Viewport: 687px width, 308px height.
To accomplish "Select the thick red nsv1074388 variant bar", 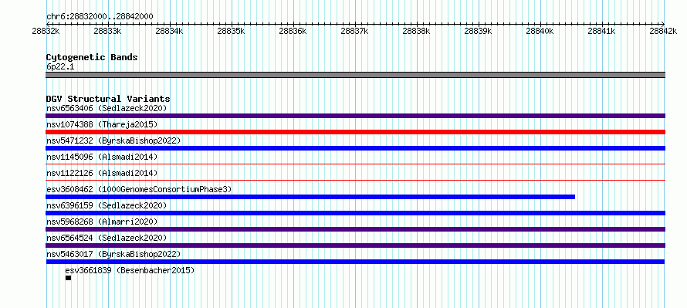I will (x=355, y=132).
